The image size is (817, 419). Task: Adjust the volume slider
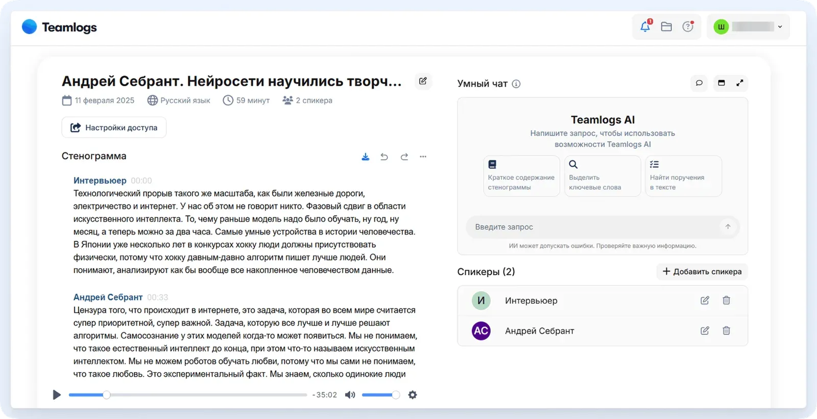click(380, 395)
